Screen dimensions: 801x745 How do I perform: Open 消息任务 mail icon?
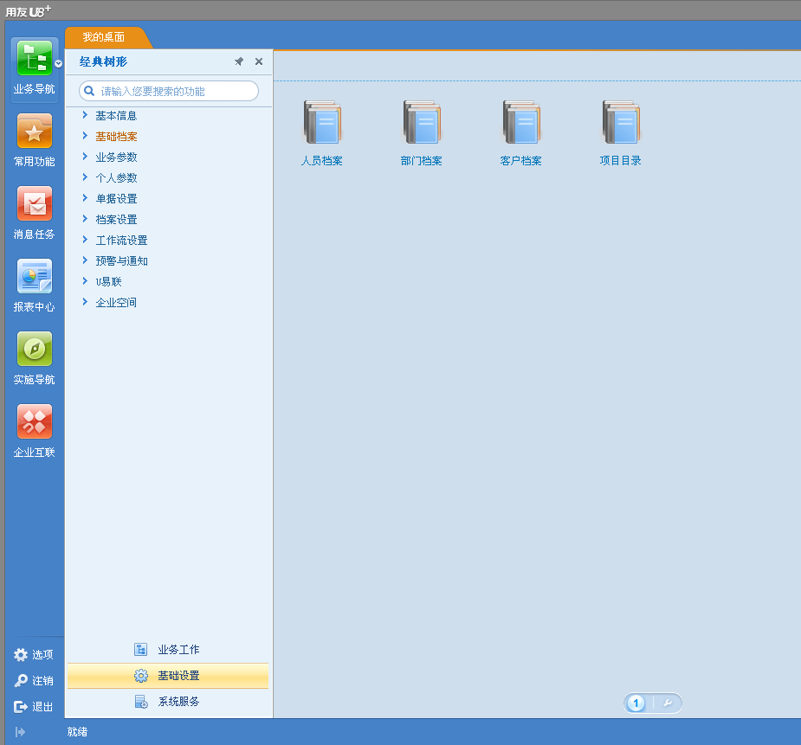point(35,205)
